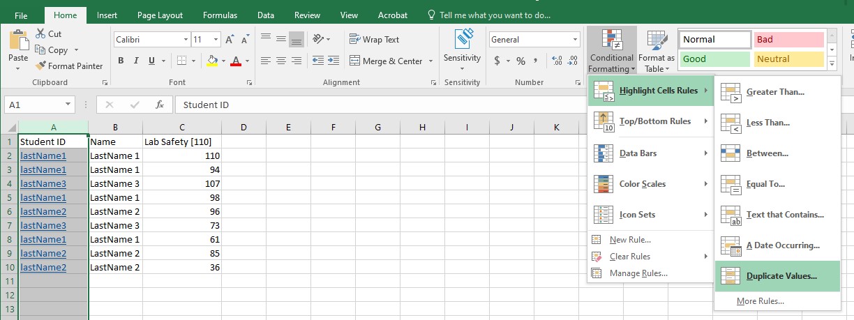Image resolution: width=854 pixels, height=320 pixels.
Task: Toggle bold formatting
Action: pyautogui.click(x=121, y=61)
